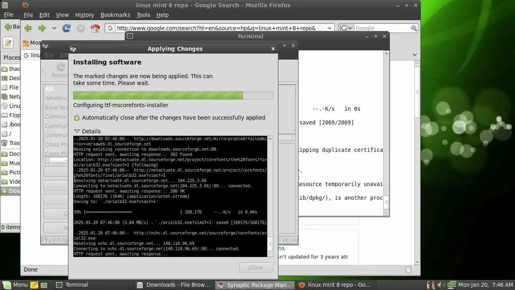Open the Firefox View menu
515x290 pixels.
point(62,15)
